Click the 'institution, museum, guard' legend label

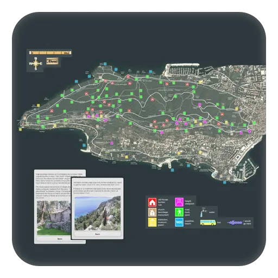click(x=163, y=222)
